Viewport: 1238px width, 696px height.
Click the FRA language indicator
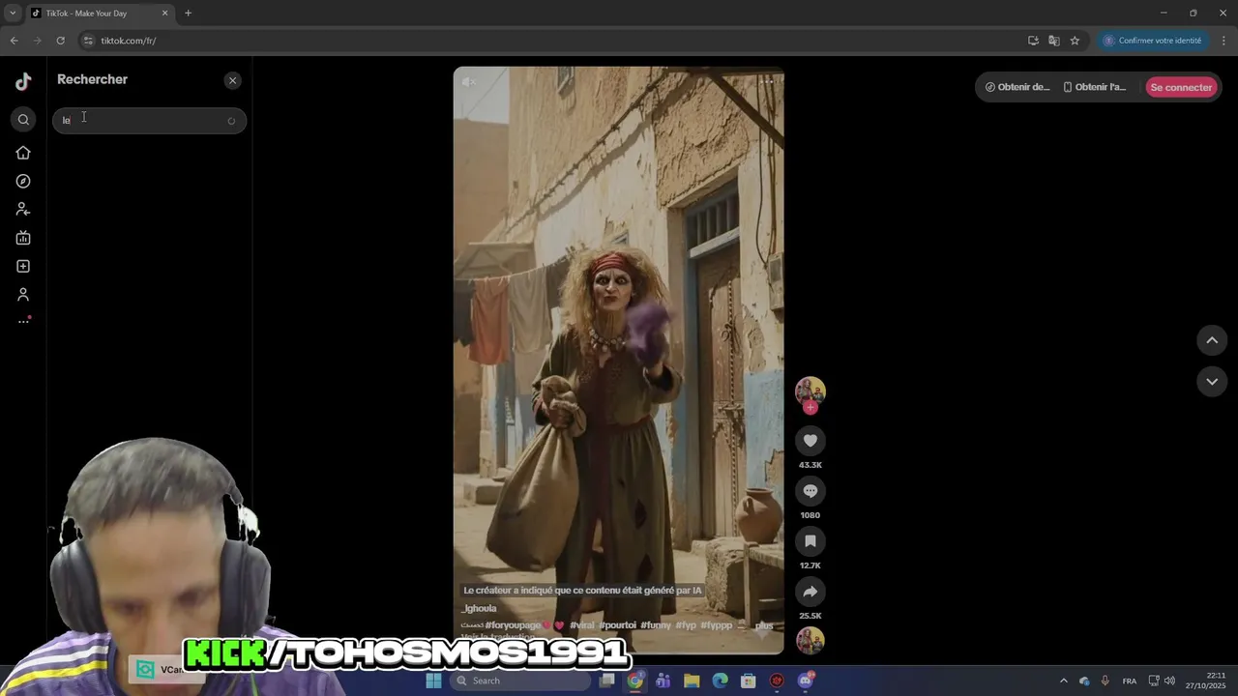click(x=1129, y=681)
